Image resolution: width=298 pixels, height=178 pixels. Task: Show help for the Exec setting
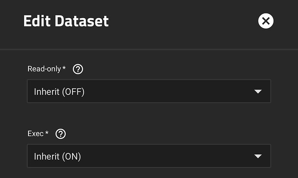pyautogui.click(x=60, y=134)
